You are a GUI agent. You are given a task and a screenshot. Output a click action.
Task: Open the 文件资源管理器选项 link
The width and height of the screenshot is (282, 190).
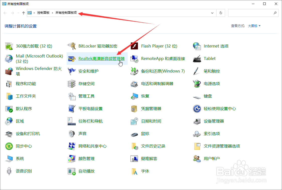tap(222, 146)
